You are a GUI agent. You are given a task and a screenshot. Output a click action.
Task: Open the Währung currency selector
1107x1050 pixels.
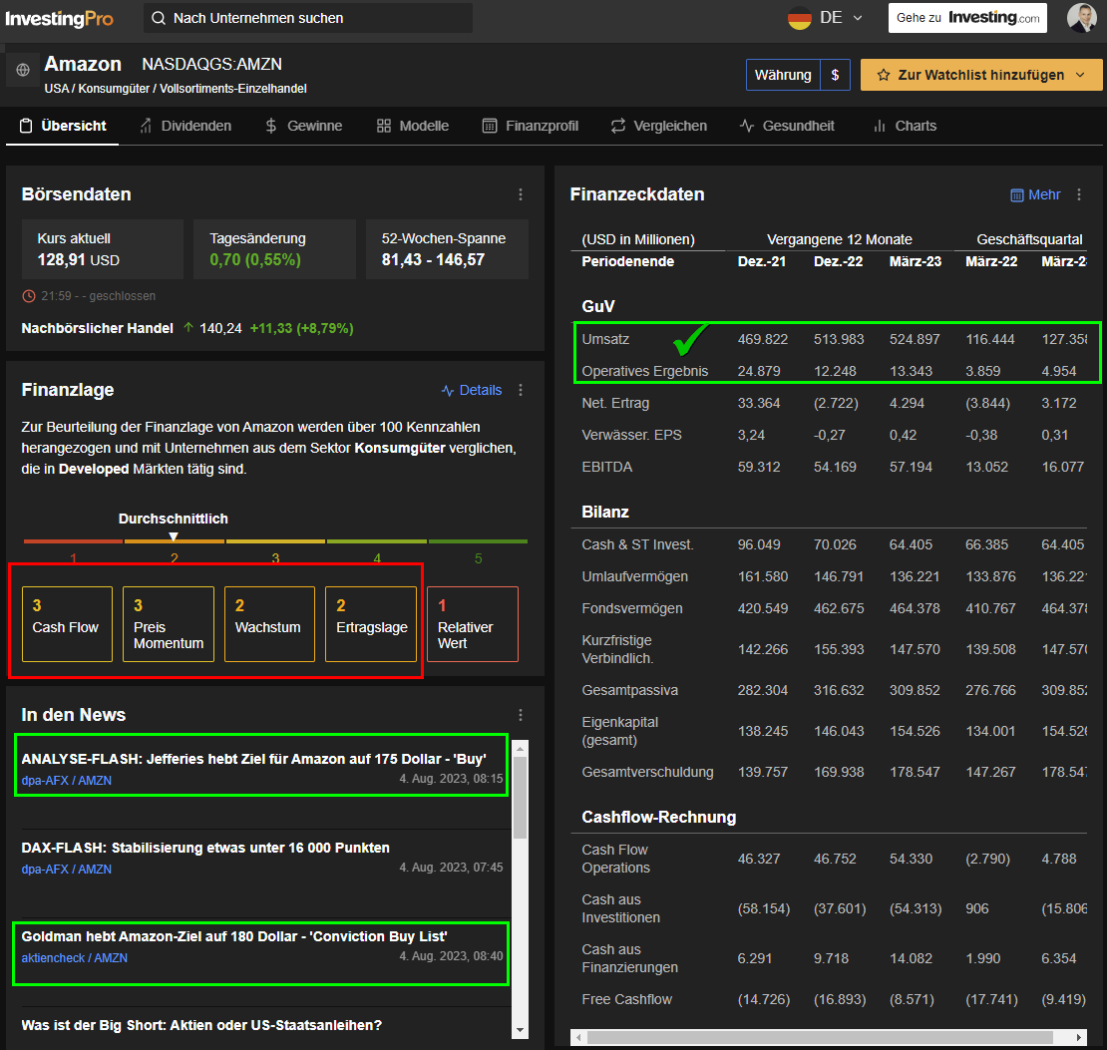pyautogui.click(x=783, y=75)
